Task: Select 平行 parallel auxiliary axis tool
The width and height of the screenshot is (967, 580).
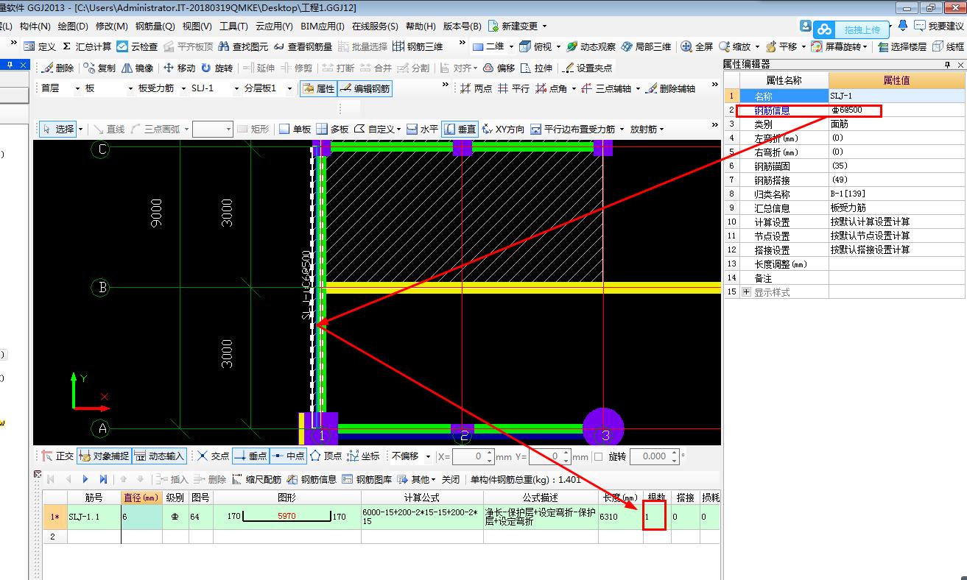Action: (514, 88)
